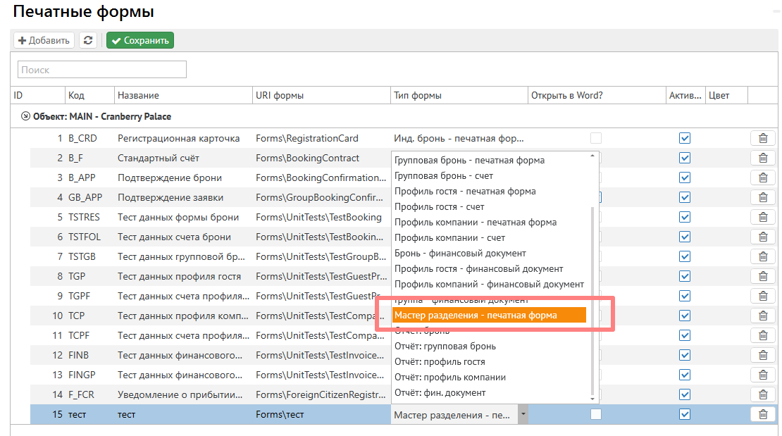Image resolution: width=782 pixels, height=436 pixels.
Task: Delete the FINB row via trash icon
Action: pos(762,355)
